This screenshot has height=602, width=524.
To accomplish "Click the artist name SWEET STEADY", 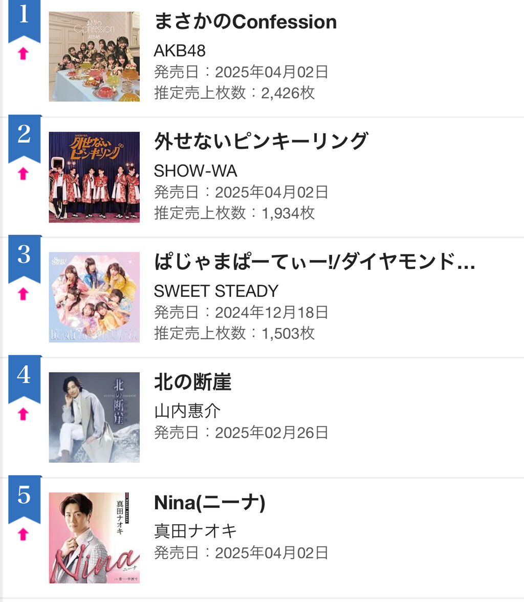I will 216,291.
